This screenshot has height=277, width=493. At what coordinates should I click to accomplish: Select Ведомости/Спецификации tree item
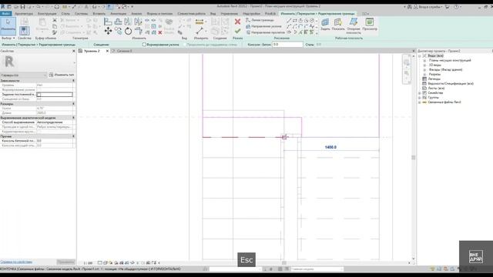click(x=451, y=84)
